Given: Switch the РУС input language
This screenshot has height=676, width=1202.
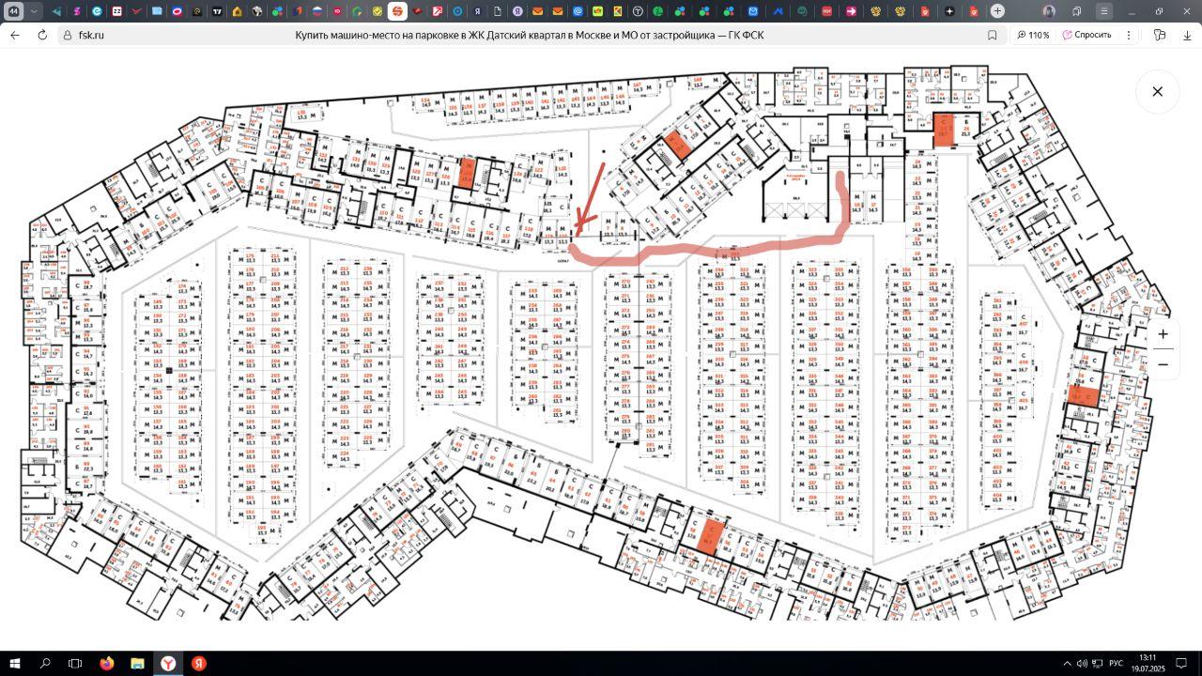Looking at the screenshot, I should 1117,663.
